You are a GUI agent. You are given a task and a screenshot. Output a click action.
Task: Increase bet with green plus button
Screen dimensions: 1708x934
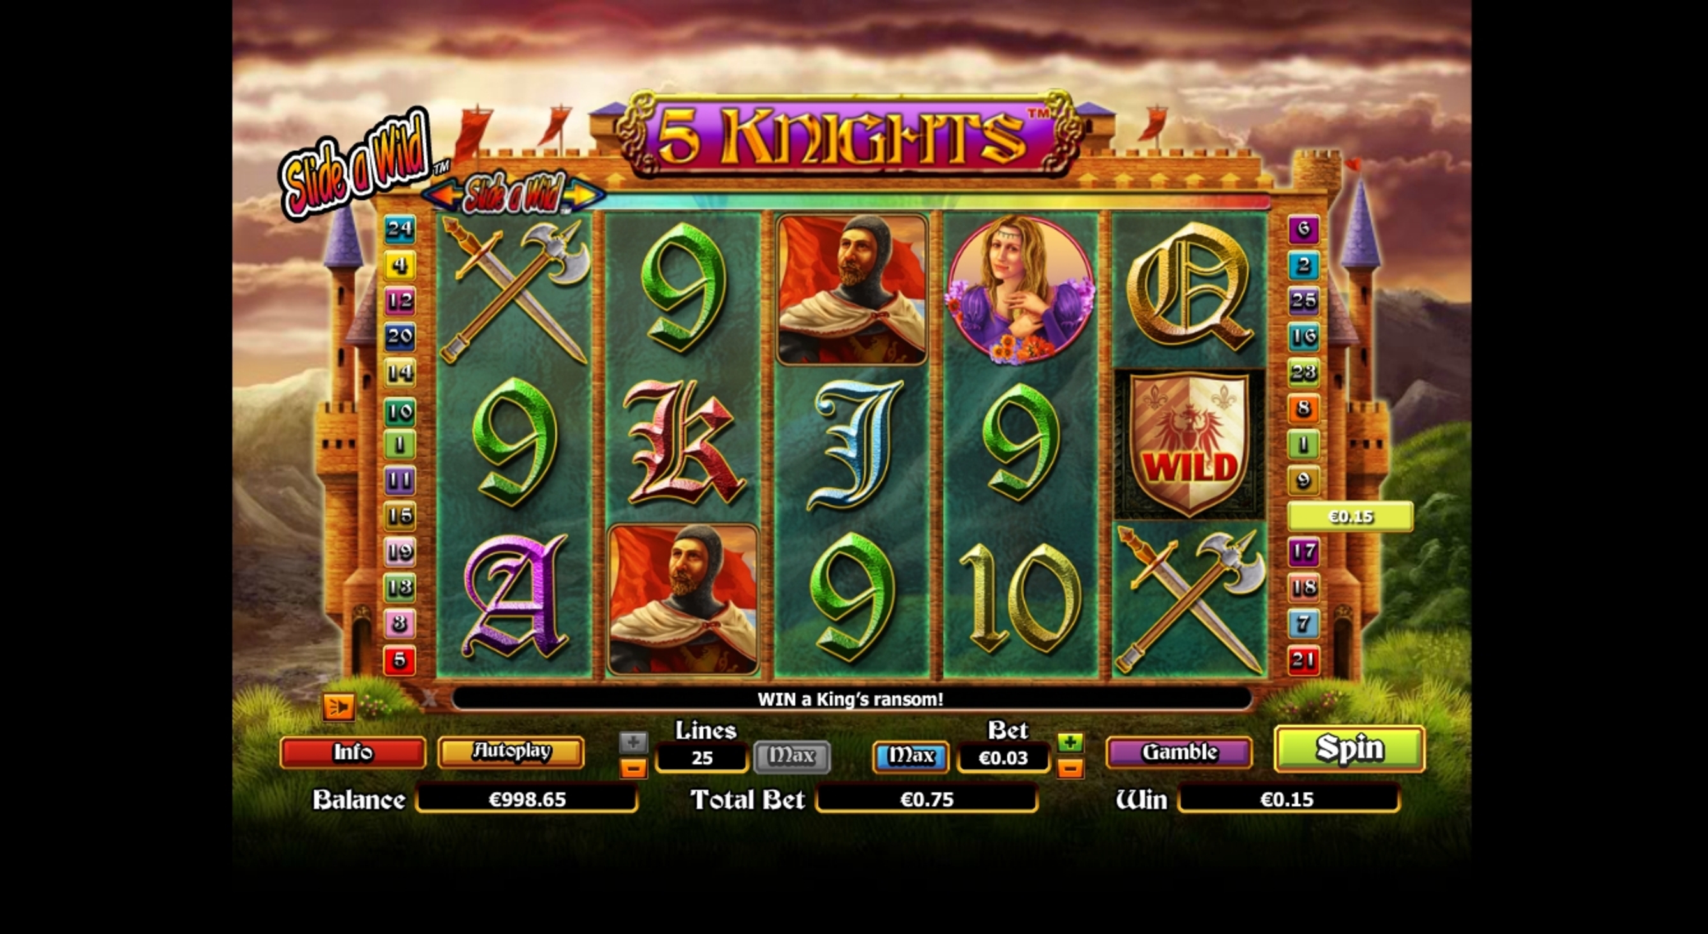coord(1070,743)
